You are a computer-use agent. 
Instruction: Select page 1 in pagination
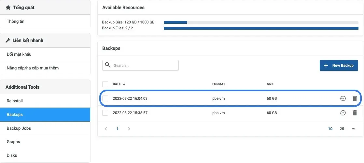tap(118, 128)
